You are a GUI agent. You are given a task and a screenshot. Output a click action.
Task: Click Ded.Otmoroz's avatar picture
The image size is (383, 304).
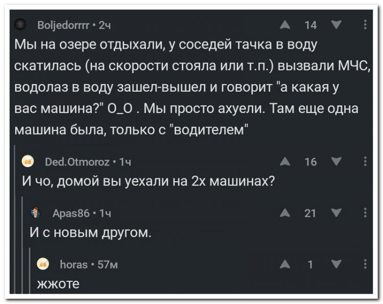click(28, 161)
